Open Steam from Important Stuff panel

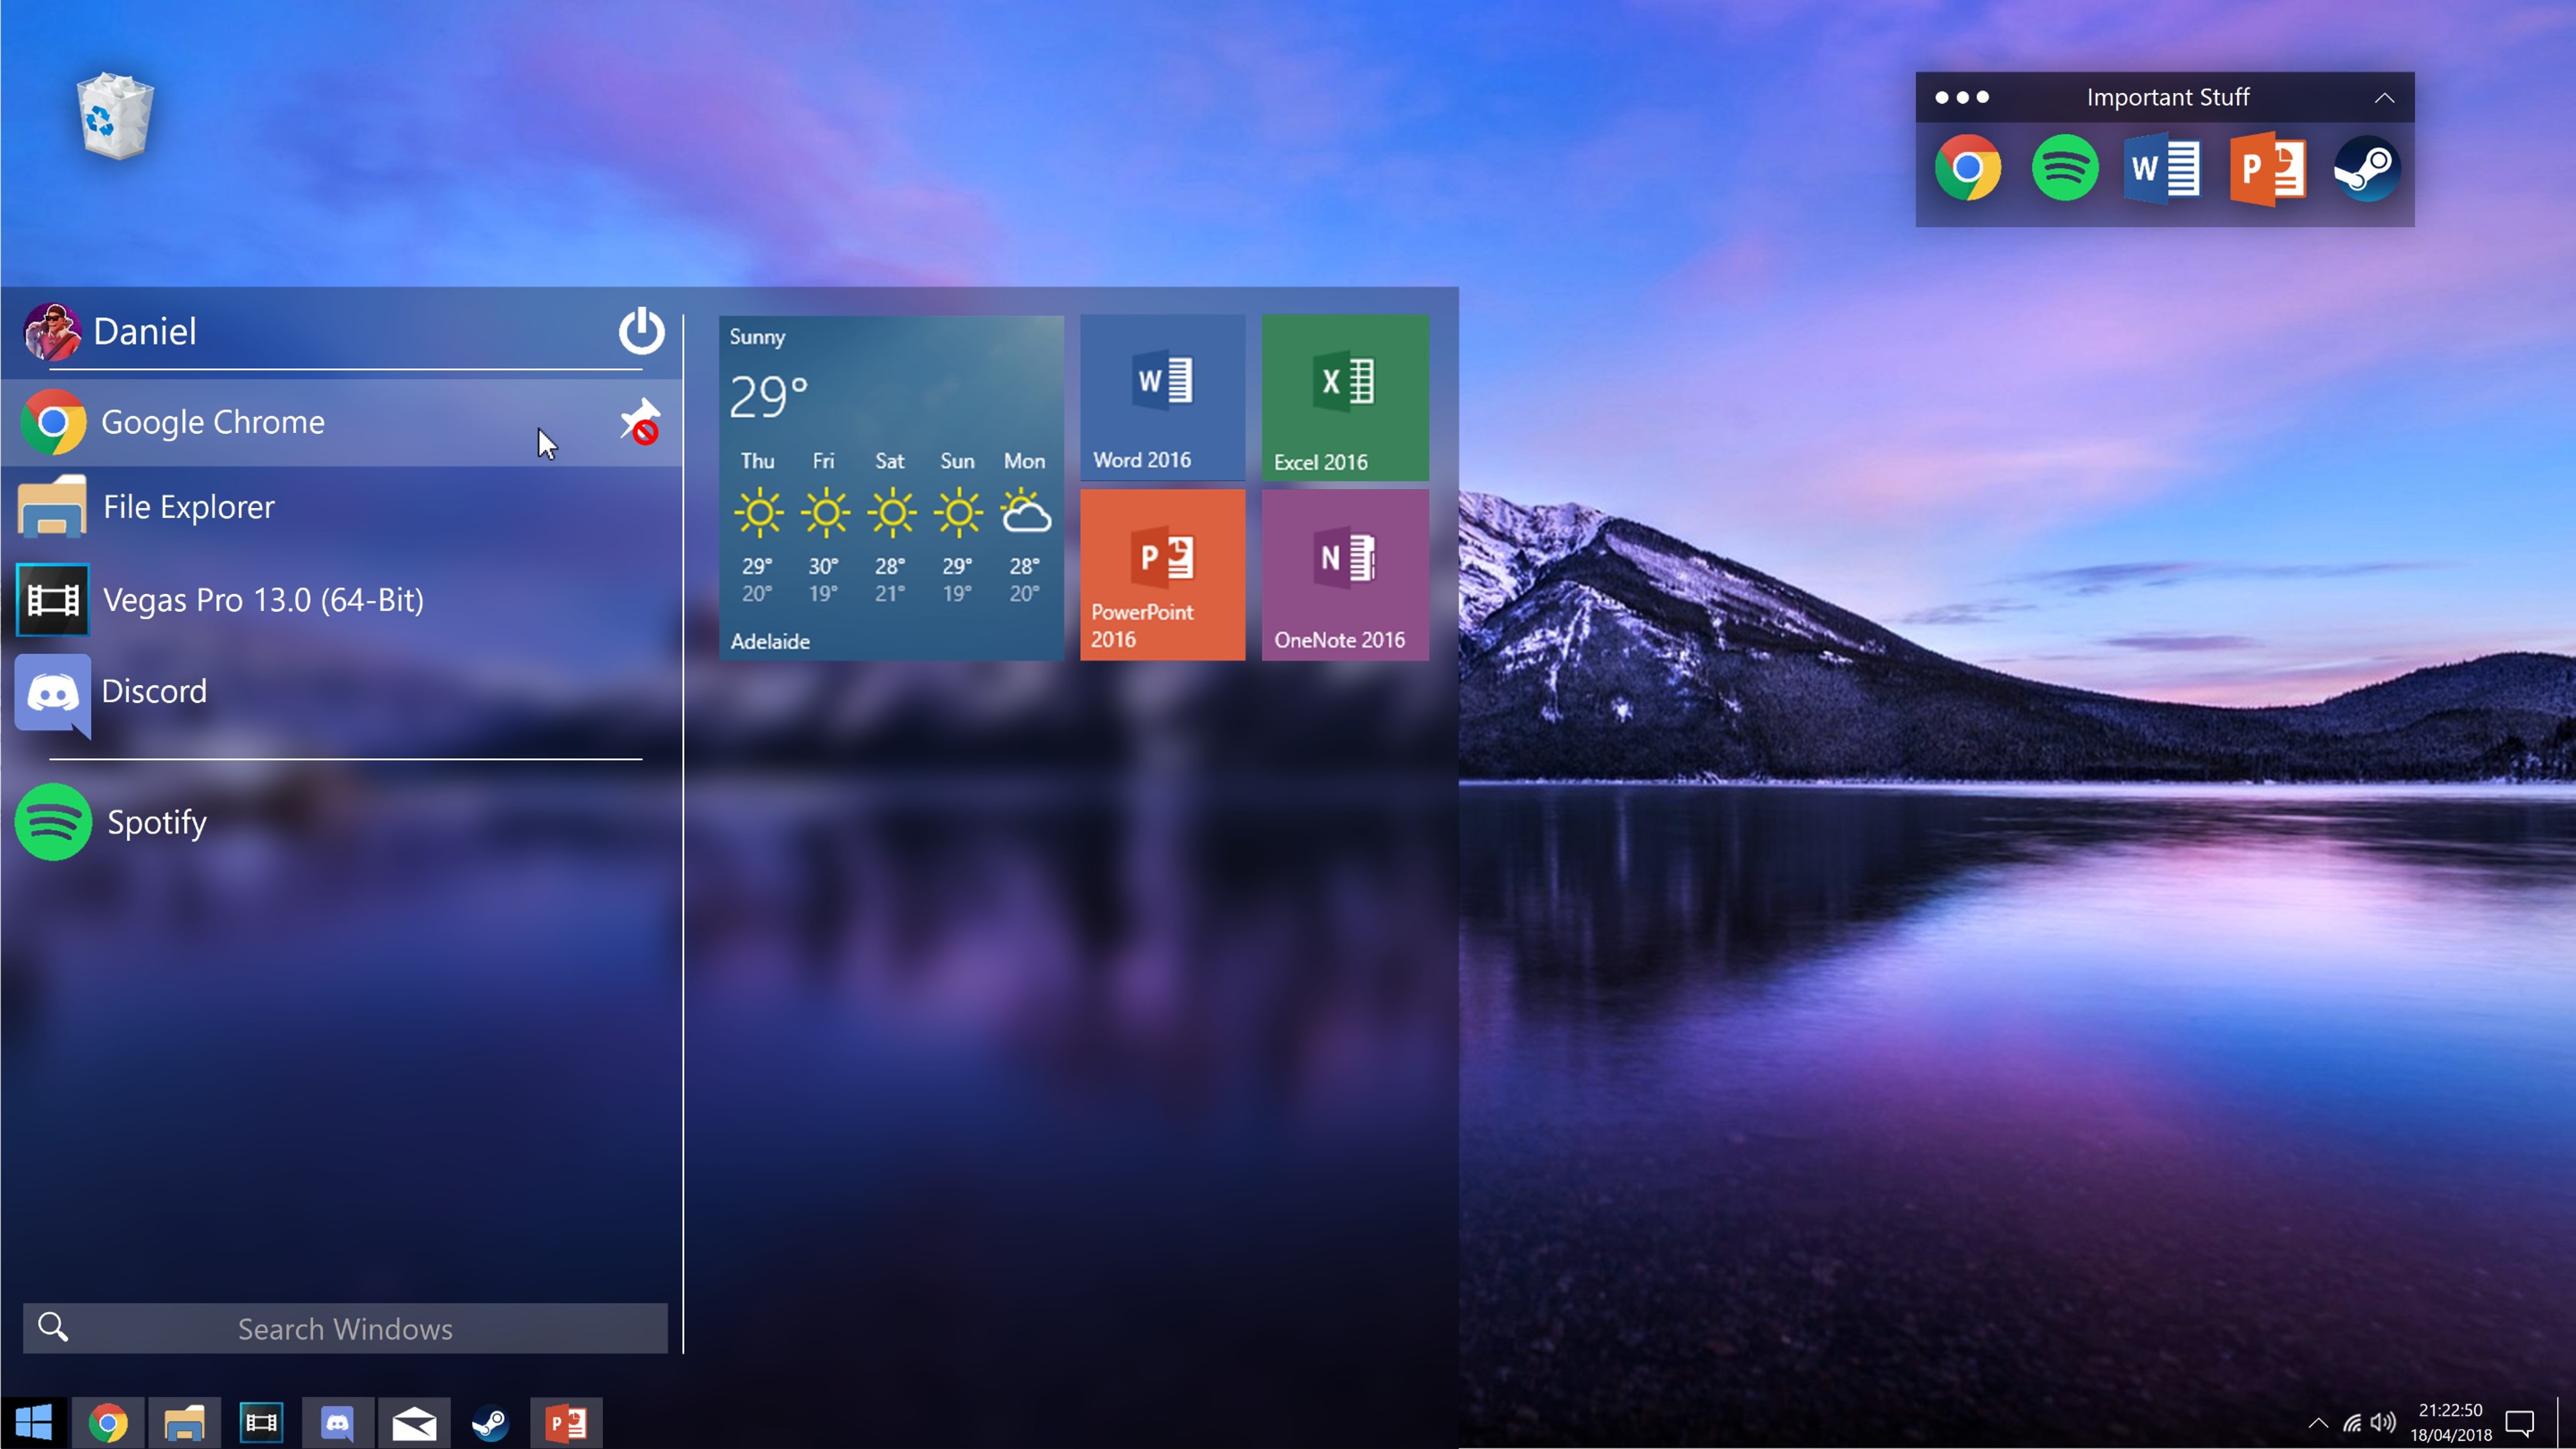pyautogui.click(x=2366, y=169)
